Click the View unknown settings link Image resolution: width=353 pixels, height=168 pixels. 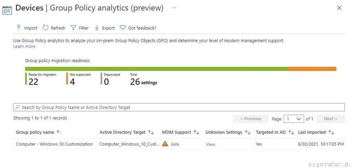[x=210, y=144]
